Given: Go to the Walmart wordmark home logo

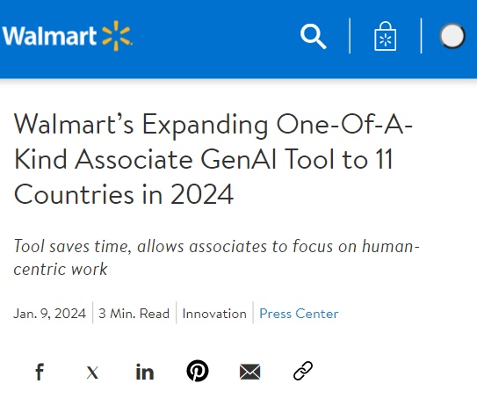Looking at the screenshot, I should 49,36.
